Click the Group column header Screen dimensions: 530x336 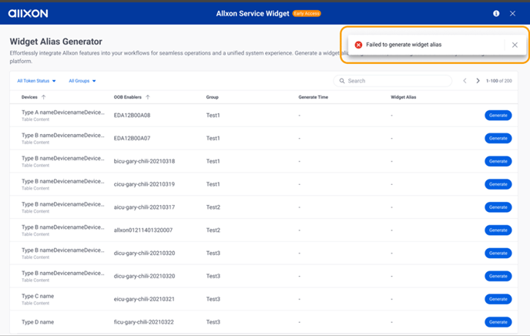pos(213,97)
